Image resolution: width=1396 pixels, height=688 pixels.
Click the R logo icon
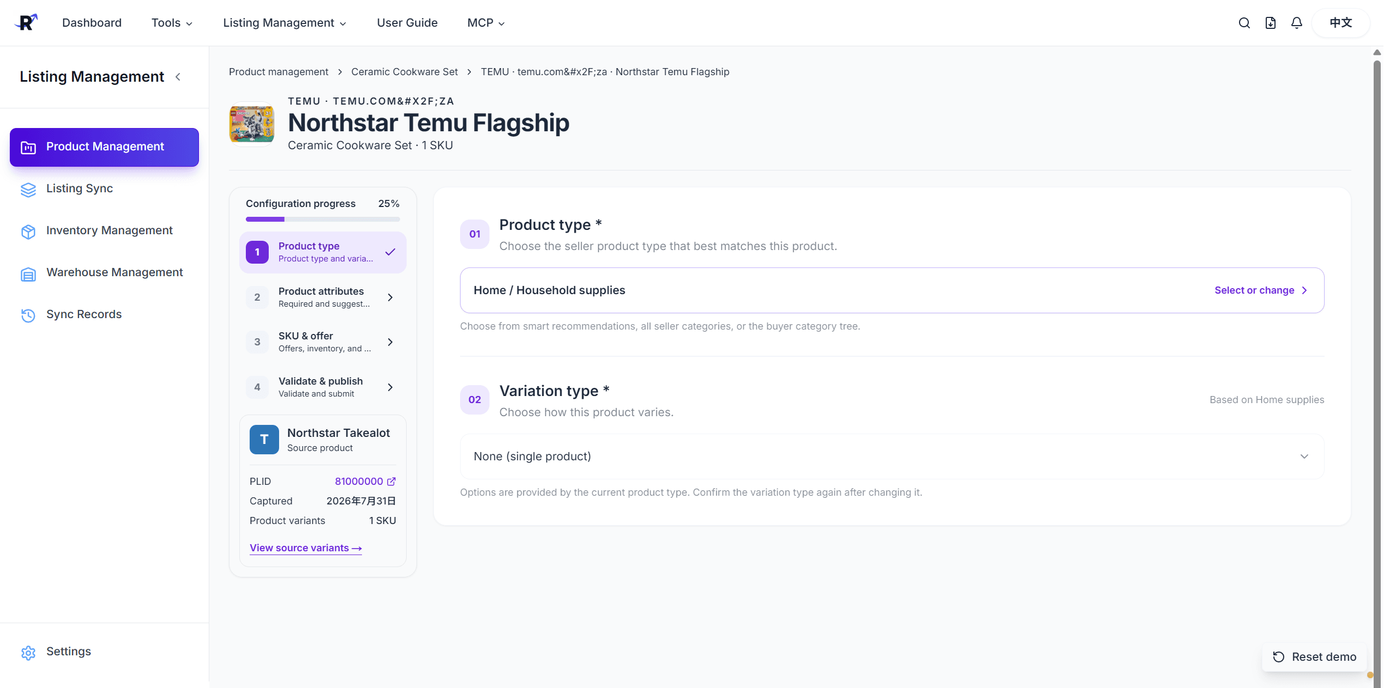coord(26,22)
